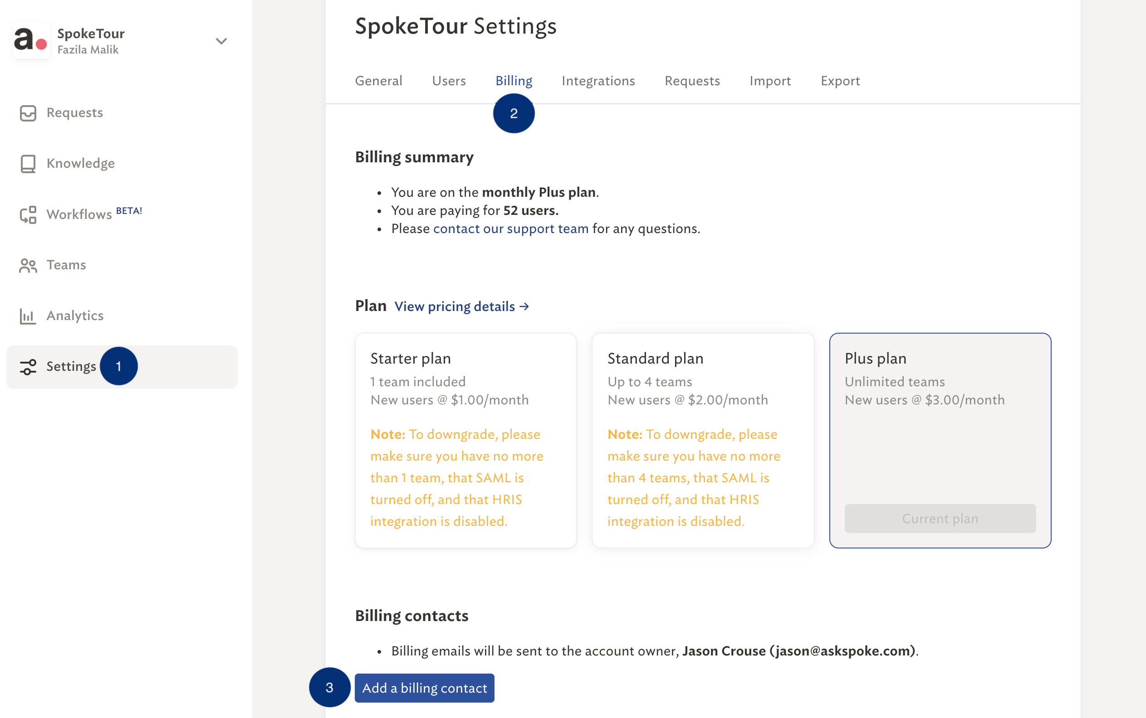
Task: Click the SpokeTour Settings heading
Action: click(456, 26)
